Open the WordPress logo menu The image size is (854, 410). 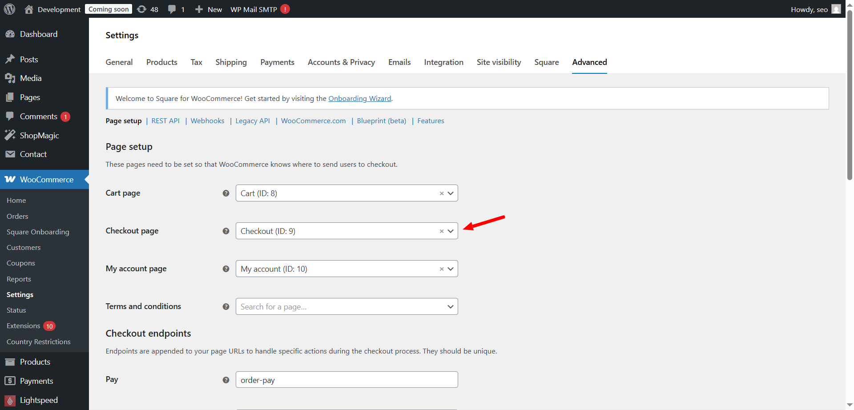tap(10, 9)
